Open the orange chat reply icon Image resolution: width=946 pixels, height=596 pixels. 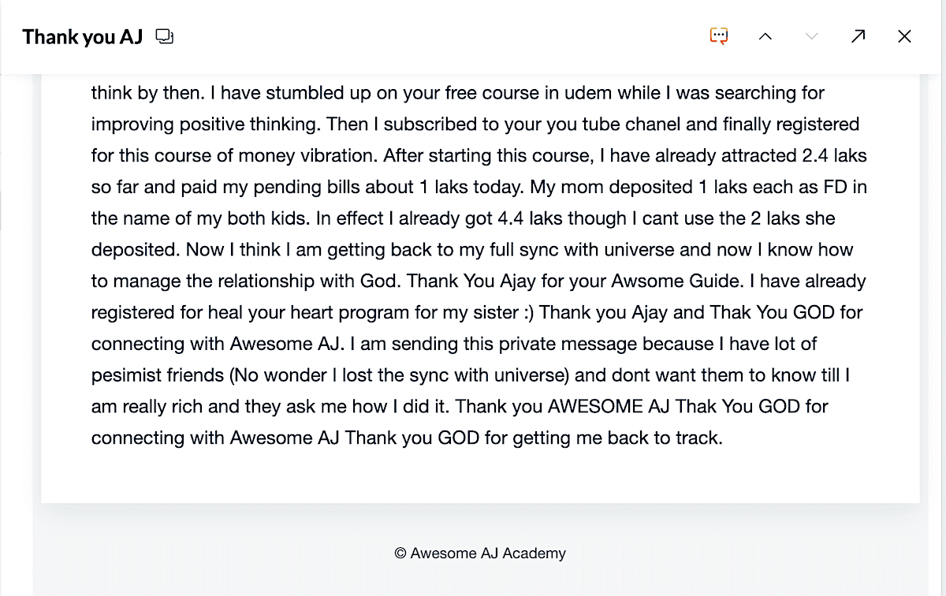(718, 36)
